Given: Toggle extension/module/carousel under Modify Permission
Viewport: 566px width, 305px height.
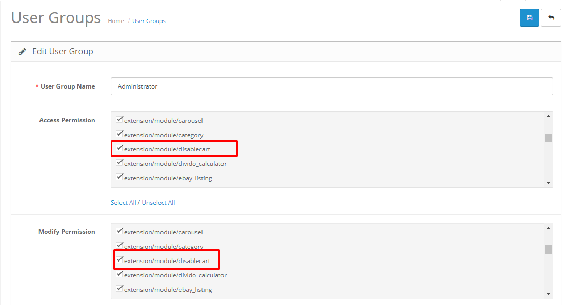Looking at the screenshot, I should point(119,231).
